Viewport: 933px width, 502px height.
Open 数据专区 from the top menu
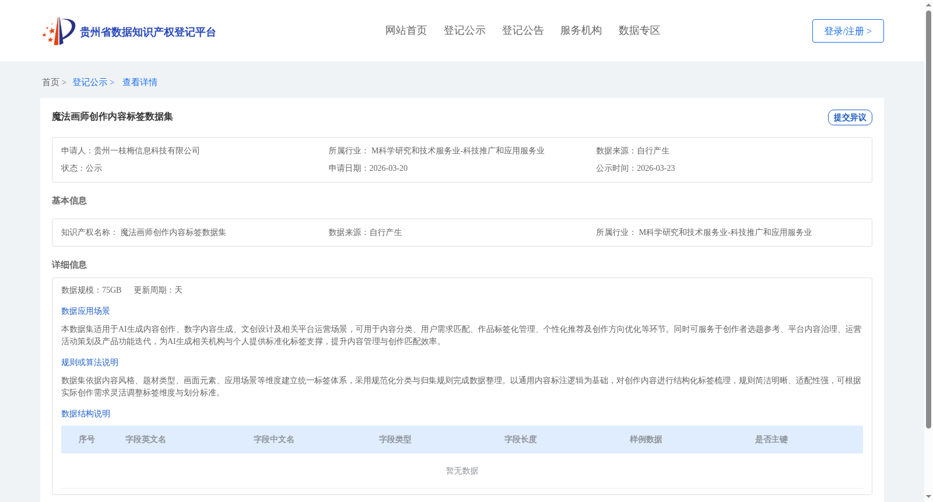coord(639,30)
